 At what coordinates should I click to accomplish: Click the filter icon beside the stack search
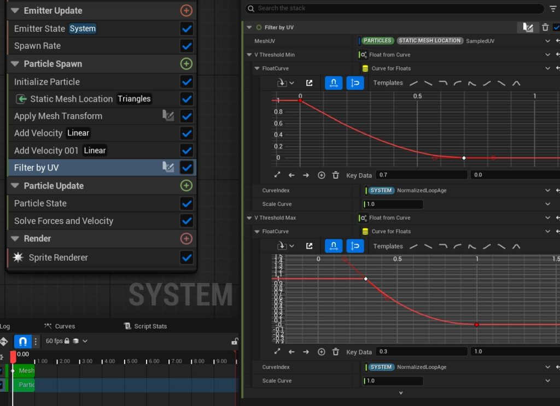(x=553, y=8)
